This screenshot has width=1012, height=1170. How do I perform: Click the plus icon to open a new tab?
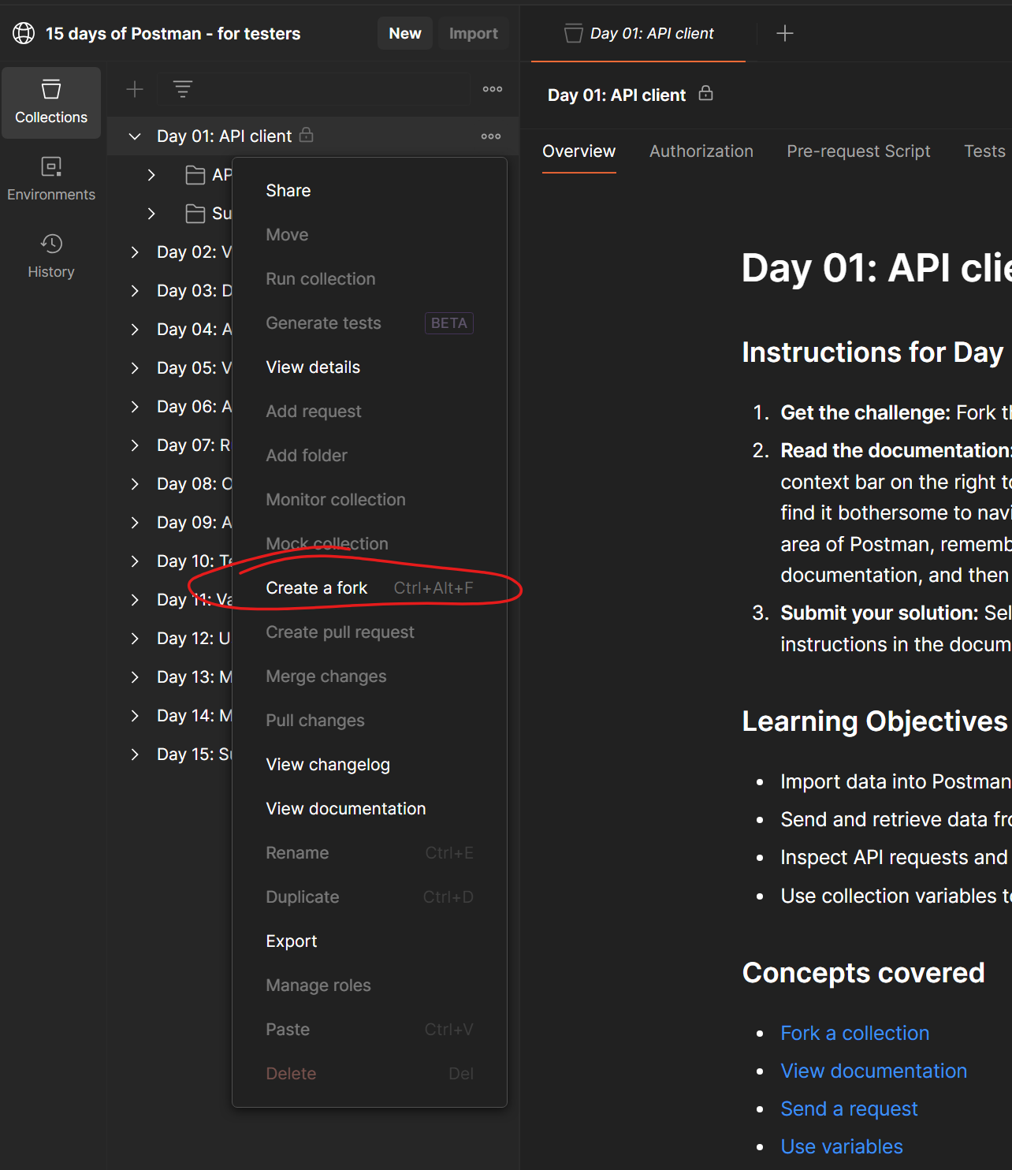[x=785, y=33]
